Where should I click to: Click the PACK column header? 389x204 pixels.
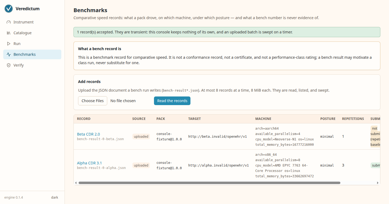coord(161,119)
